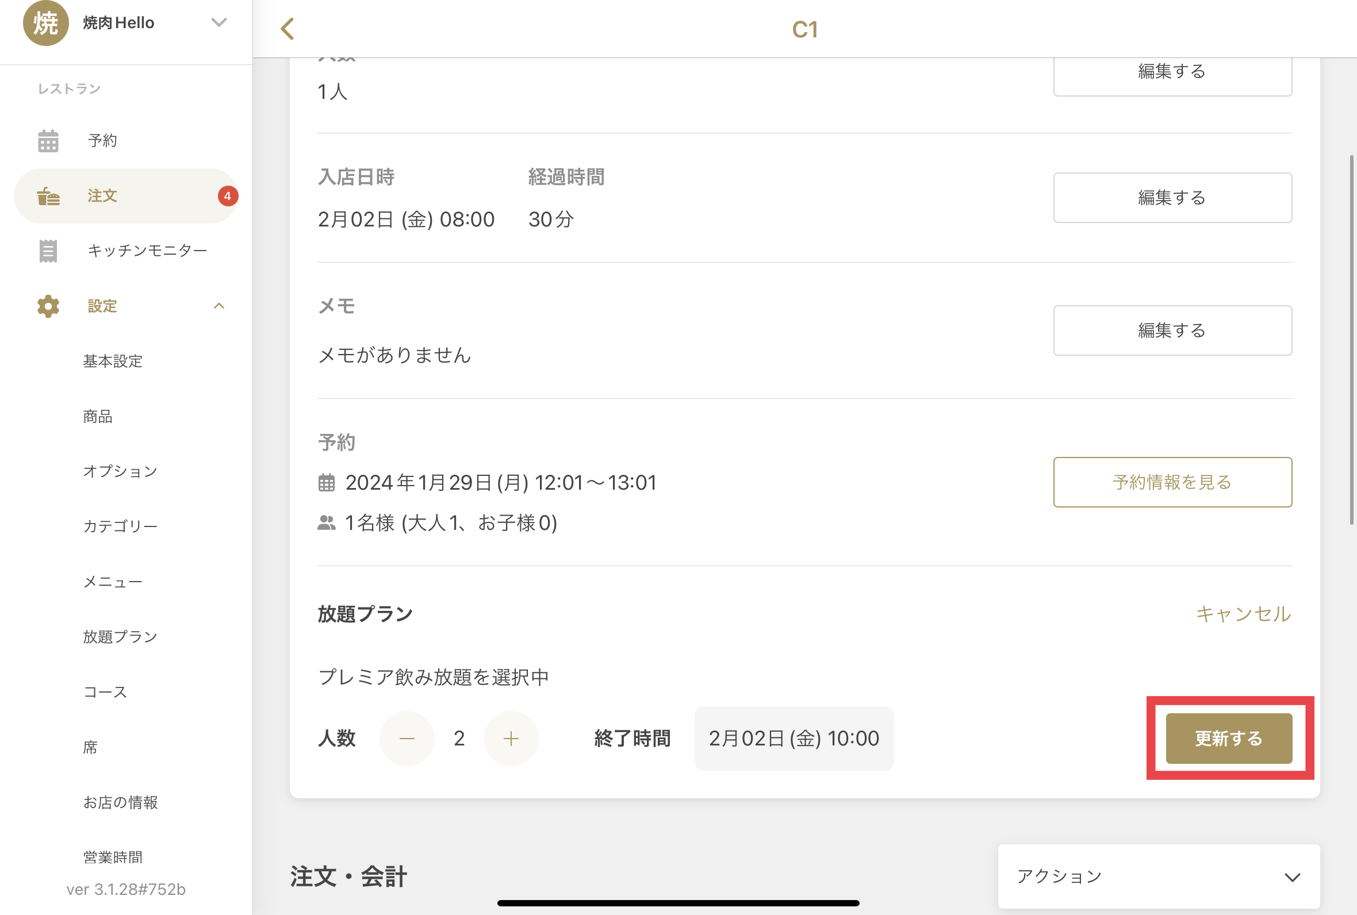
Task: Open コース settings item
Action: coord(105,692)
